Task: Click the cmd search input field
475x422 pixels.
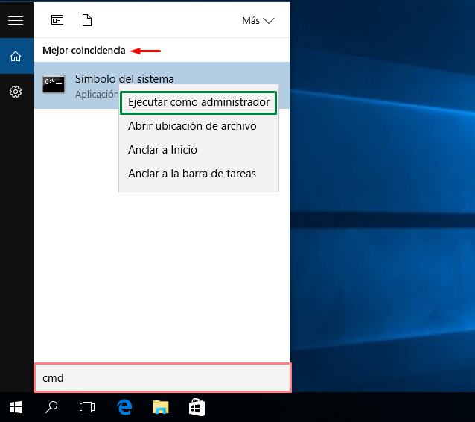Action: click(x=162, y=378)
